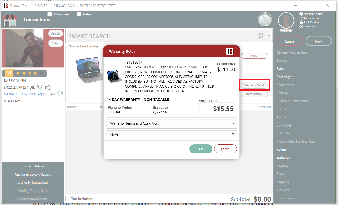
Task: Click the customer photo thumbnail
Action: tap(25, 48)
